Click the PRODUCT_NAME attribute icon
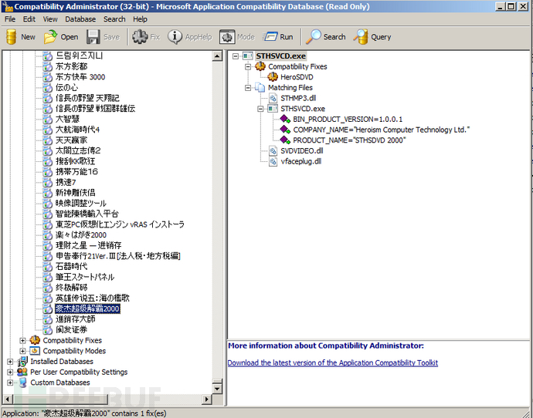Viewport: 533px width, 418px height. (285, 140)
